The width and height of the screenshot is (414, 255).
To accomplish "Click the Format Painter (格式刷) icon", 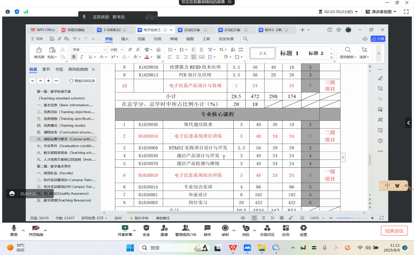I will (x=39, y=50).
